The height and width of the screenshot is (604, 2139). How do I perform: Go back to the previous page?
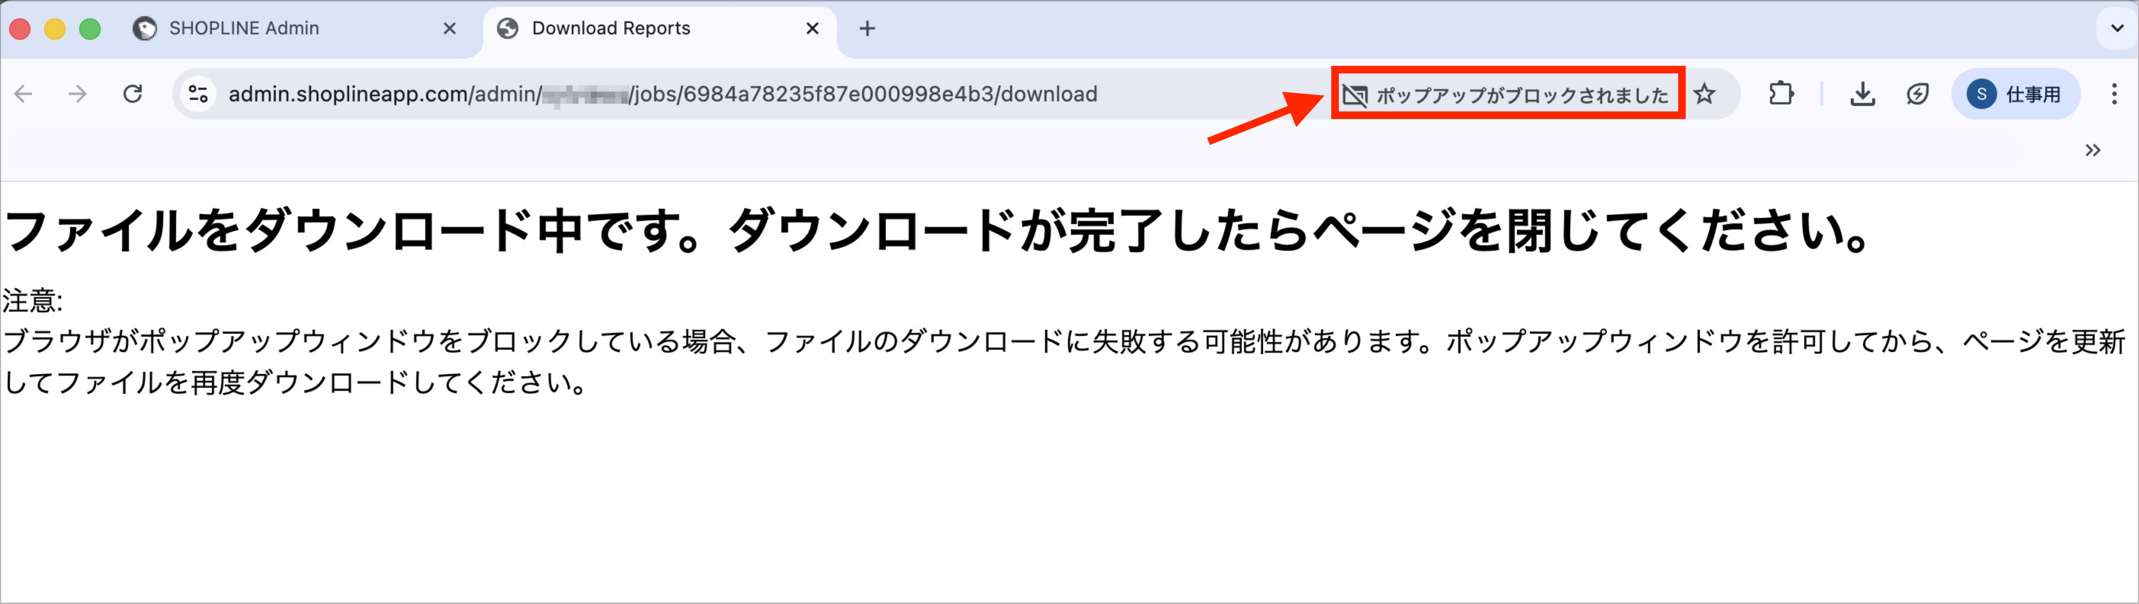pyautogui.click(x=24, y=94)
